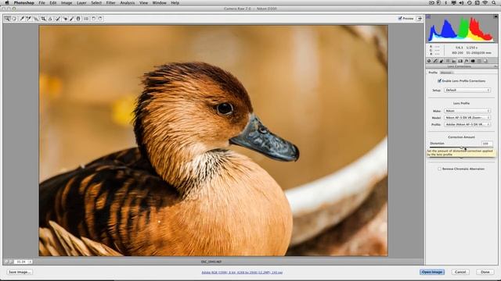Toggle highlight clipping warning on histogram
The height and width of the screenshot is (281, 501).
pos(496,16)
